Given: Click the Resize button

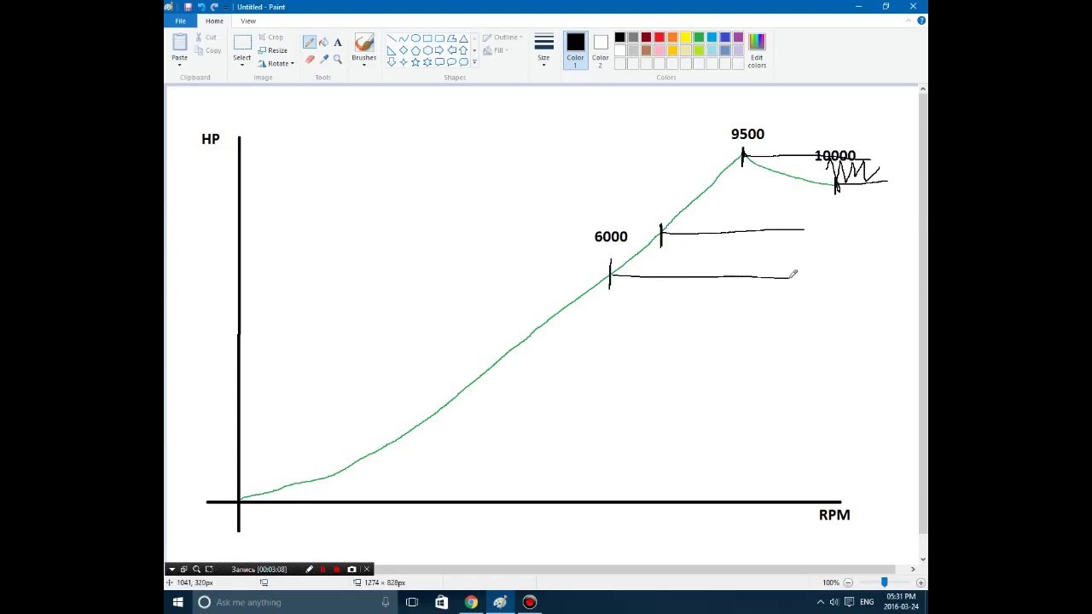Looking at the screenshot, I should (x=273, y=50).
